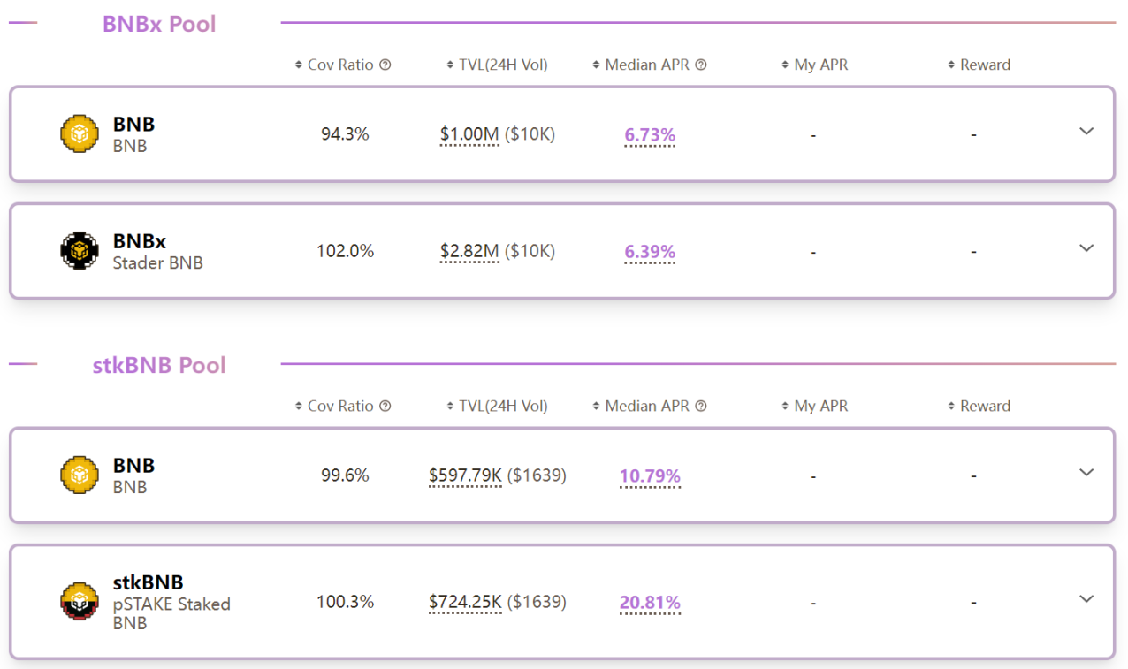
Task: Click the stkBNB pSTAKE token icon
Action: (80, 602)
